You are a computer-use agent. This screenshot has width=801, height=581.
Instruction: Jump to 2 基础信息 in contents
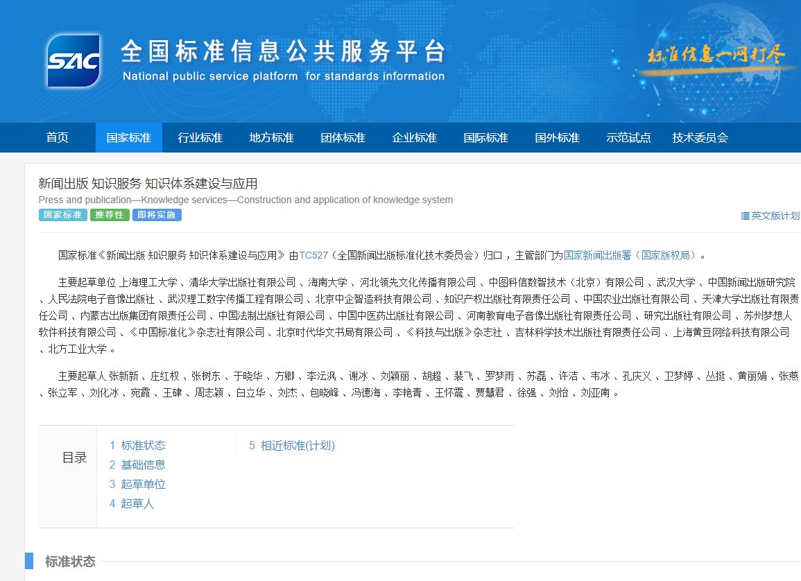[x=137, y=465]
